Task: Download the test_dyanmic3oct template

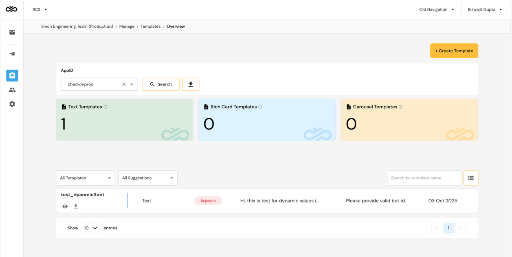Action: (76, 206)
